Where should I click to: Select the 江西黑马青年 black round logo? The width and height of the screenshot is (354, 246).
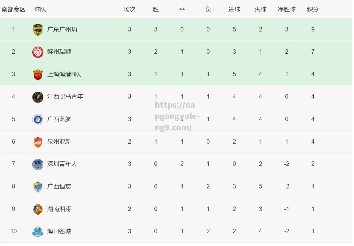tap(38, 97)
